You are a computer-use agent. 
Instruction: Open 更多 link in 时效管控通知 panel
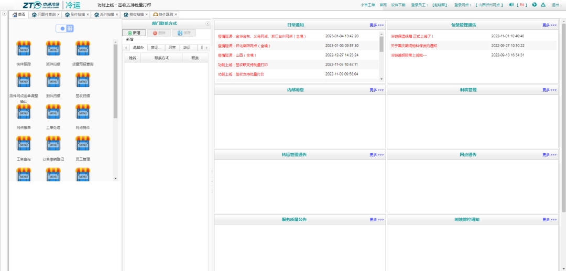(549, 220)
